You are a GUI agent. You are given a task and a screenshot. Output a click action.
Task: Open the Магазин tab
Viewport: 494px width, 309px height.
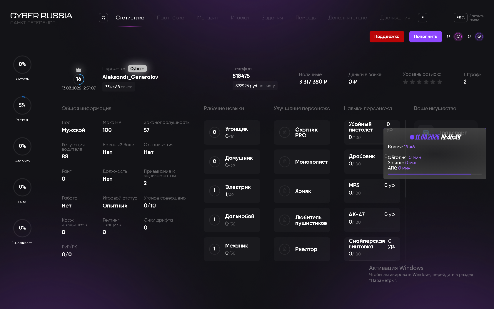click(208, 18)
